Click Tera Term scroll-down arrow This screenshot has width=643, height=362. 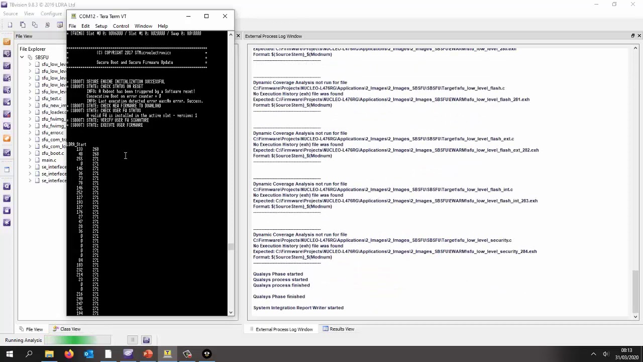231,312
